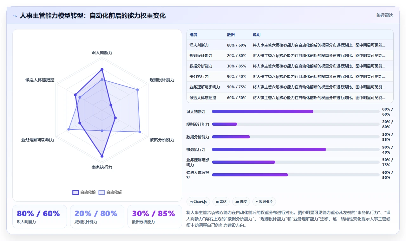Click the 数据卡片 tag chip

(264, 202)
